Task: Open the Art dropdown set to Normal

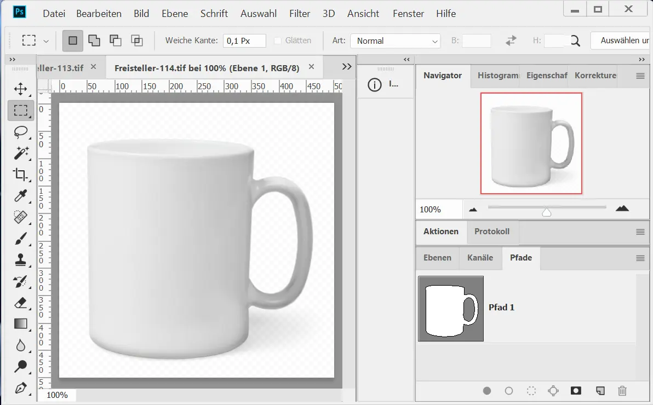Action: 396,41
